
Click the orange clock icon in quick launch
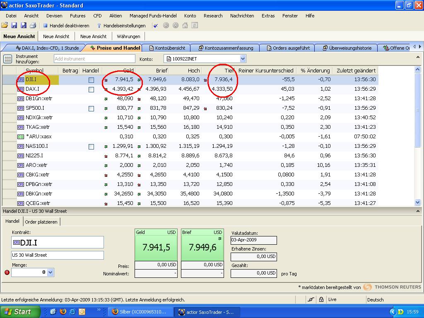(x=82, y=312)
